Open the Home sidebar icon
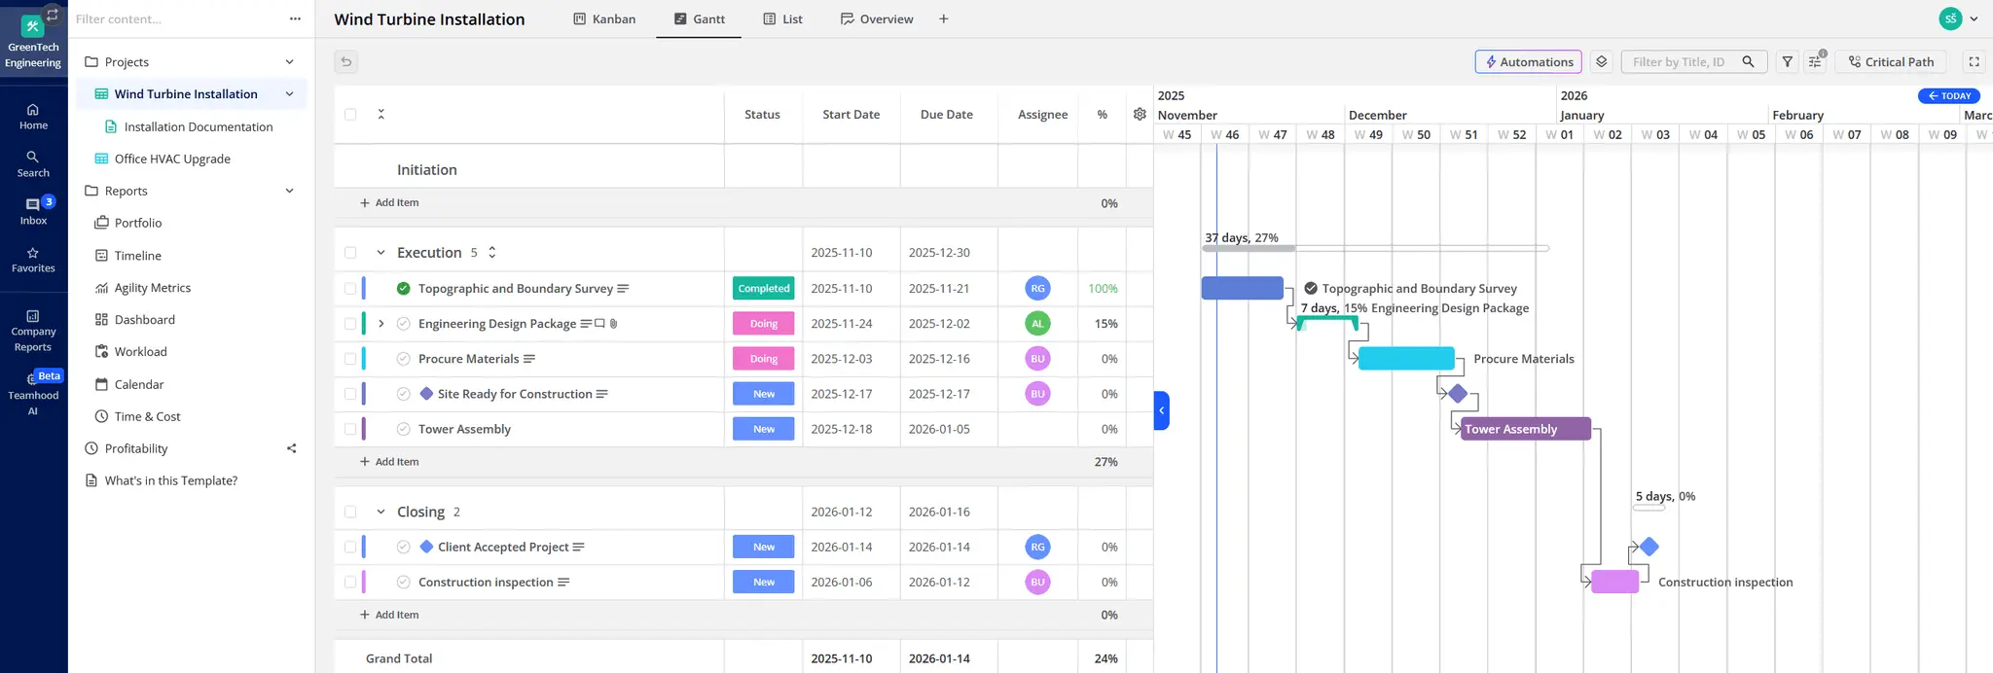 [x=33, y=117]
